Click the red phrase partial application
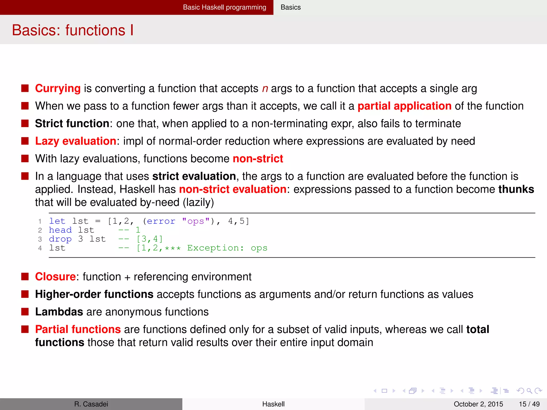 pyautogui.click(x=404, y=106)
